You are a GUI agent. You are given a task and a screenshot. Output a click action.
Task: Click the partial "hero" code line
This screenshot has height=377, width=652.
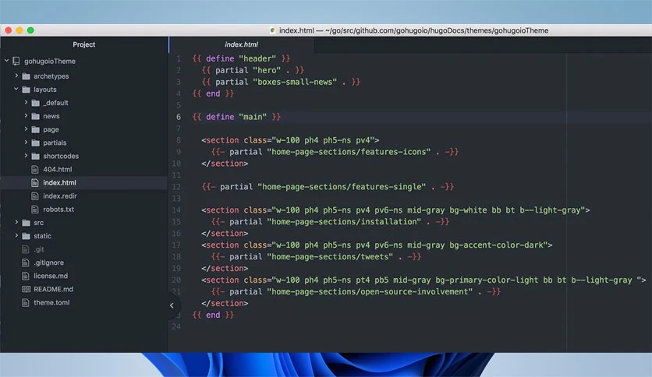(253, 70)
